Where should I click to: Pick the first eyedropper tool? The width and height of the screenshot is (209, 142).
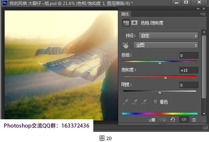(126, 102)
